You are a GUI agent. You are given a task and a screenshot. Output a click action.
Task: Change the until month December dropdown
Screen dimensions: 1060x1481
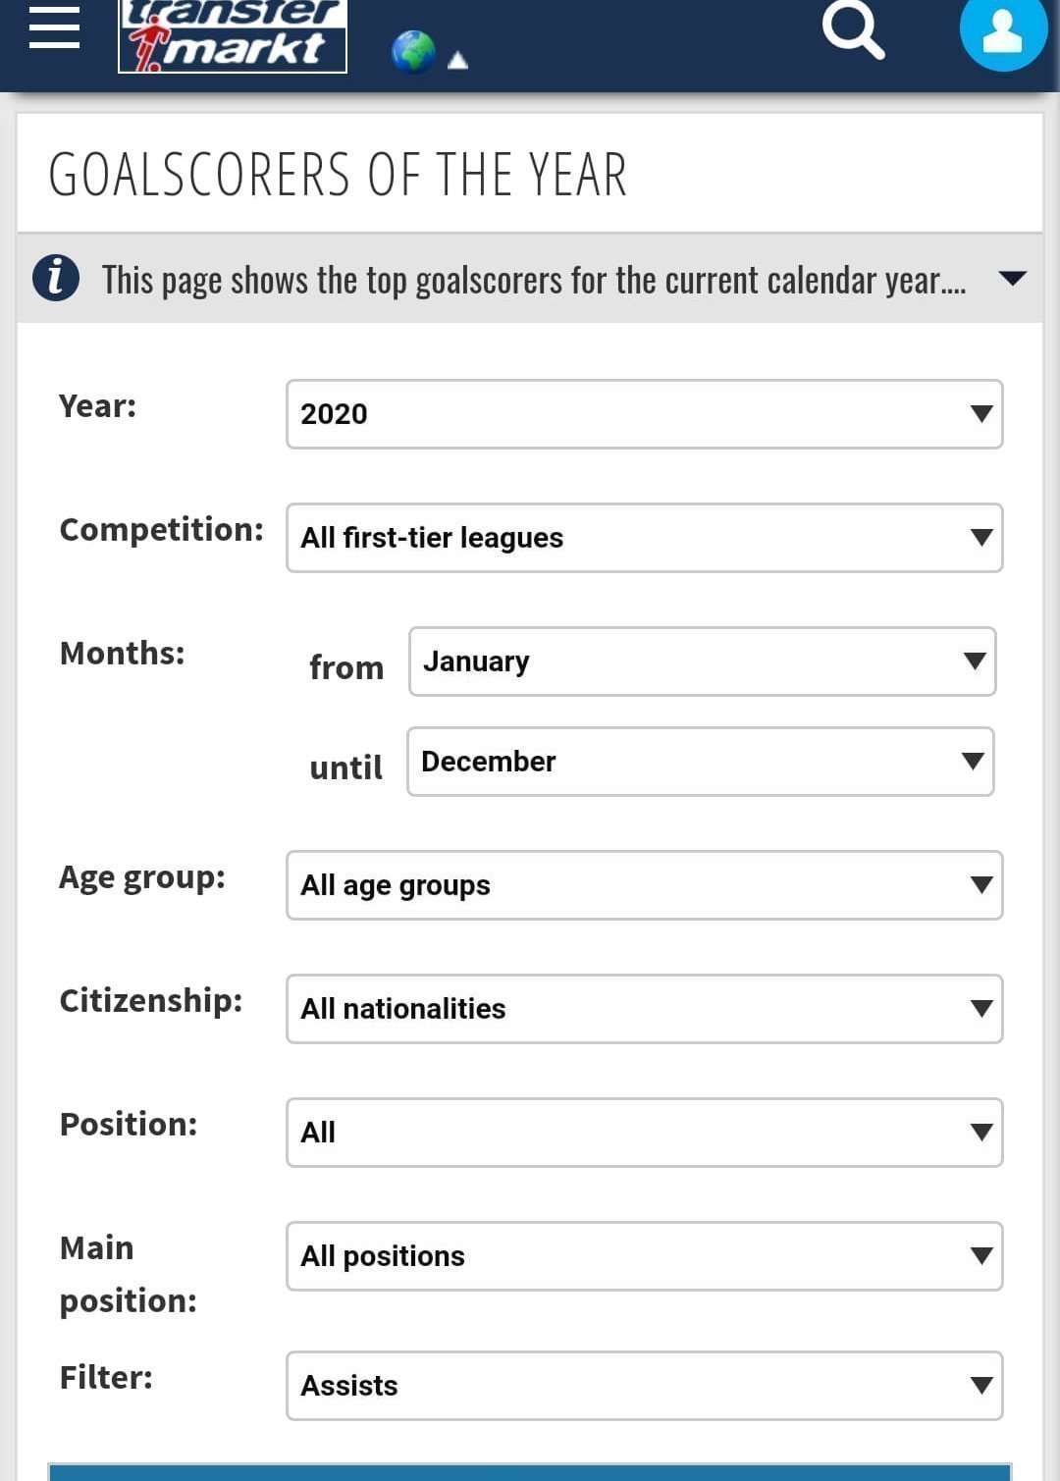700,762
